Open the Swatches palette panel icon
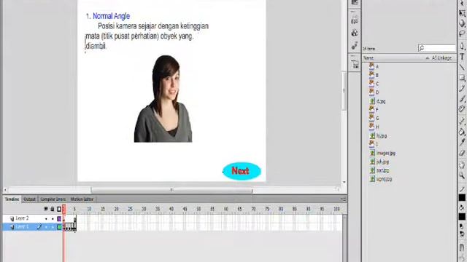 point(355,33)
